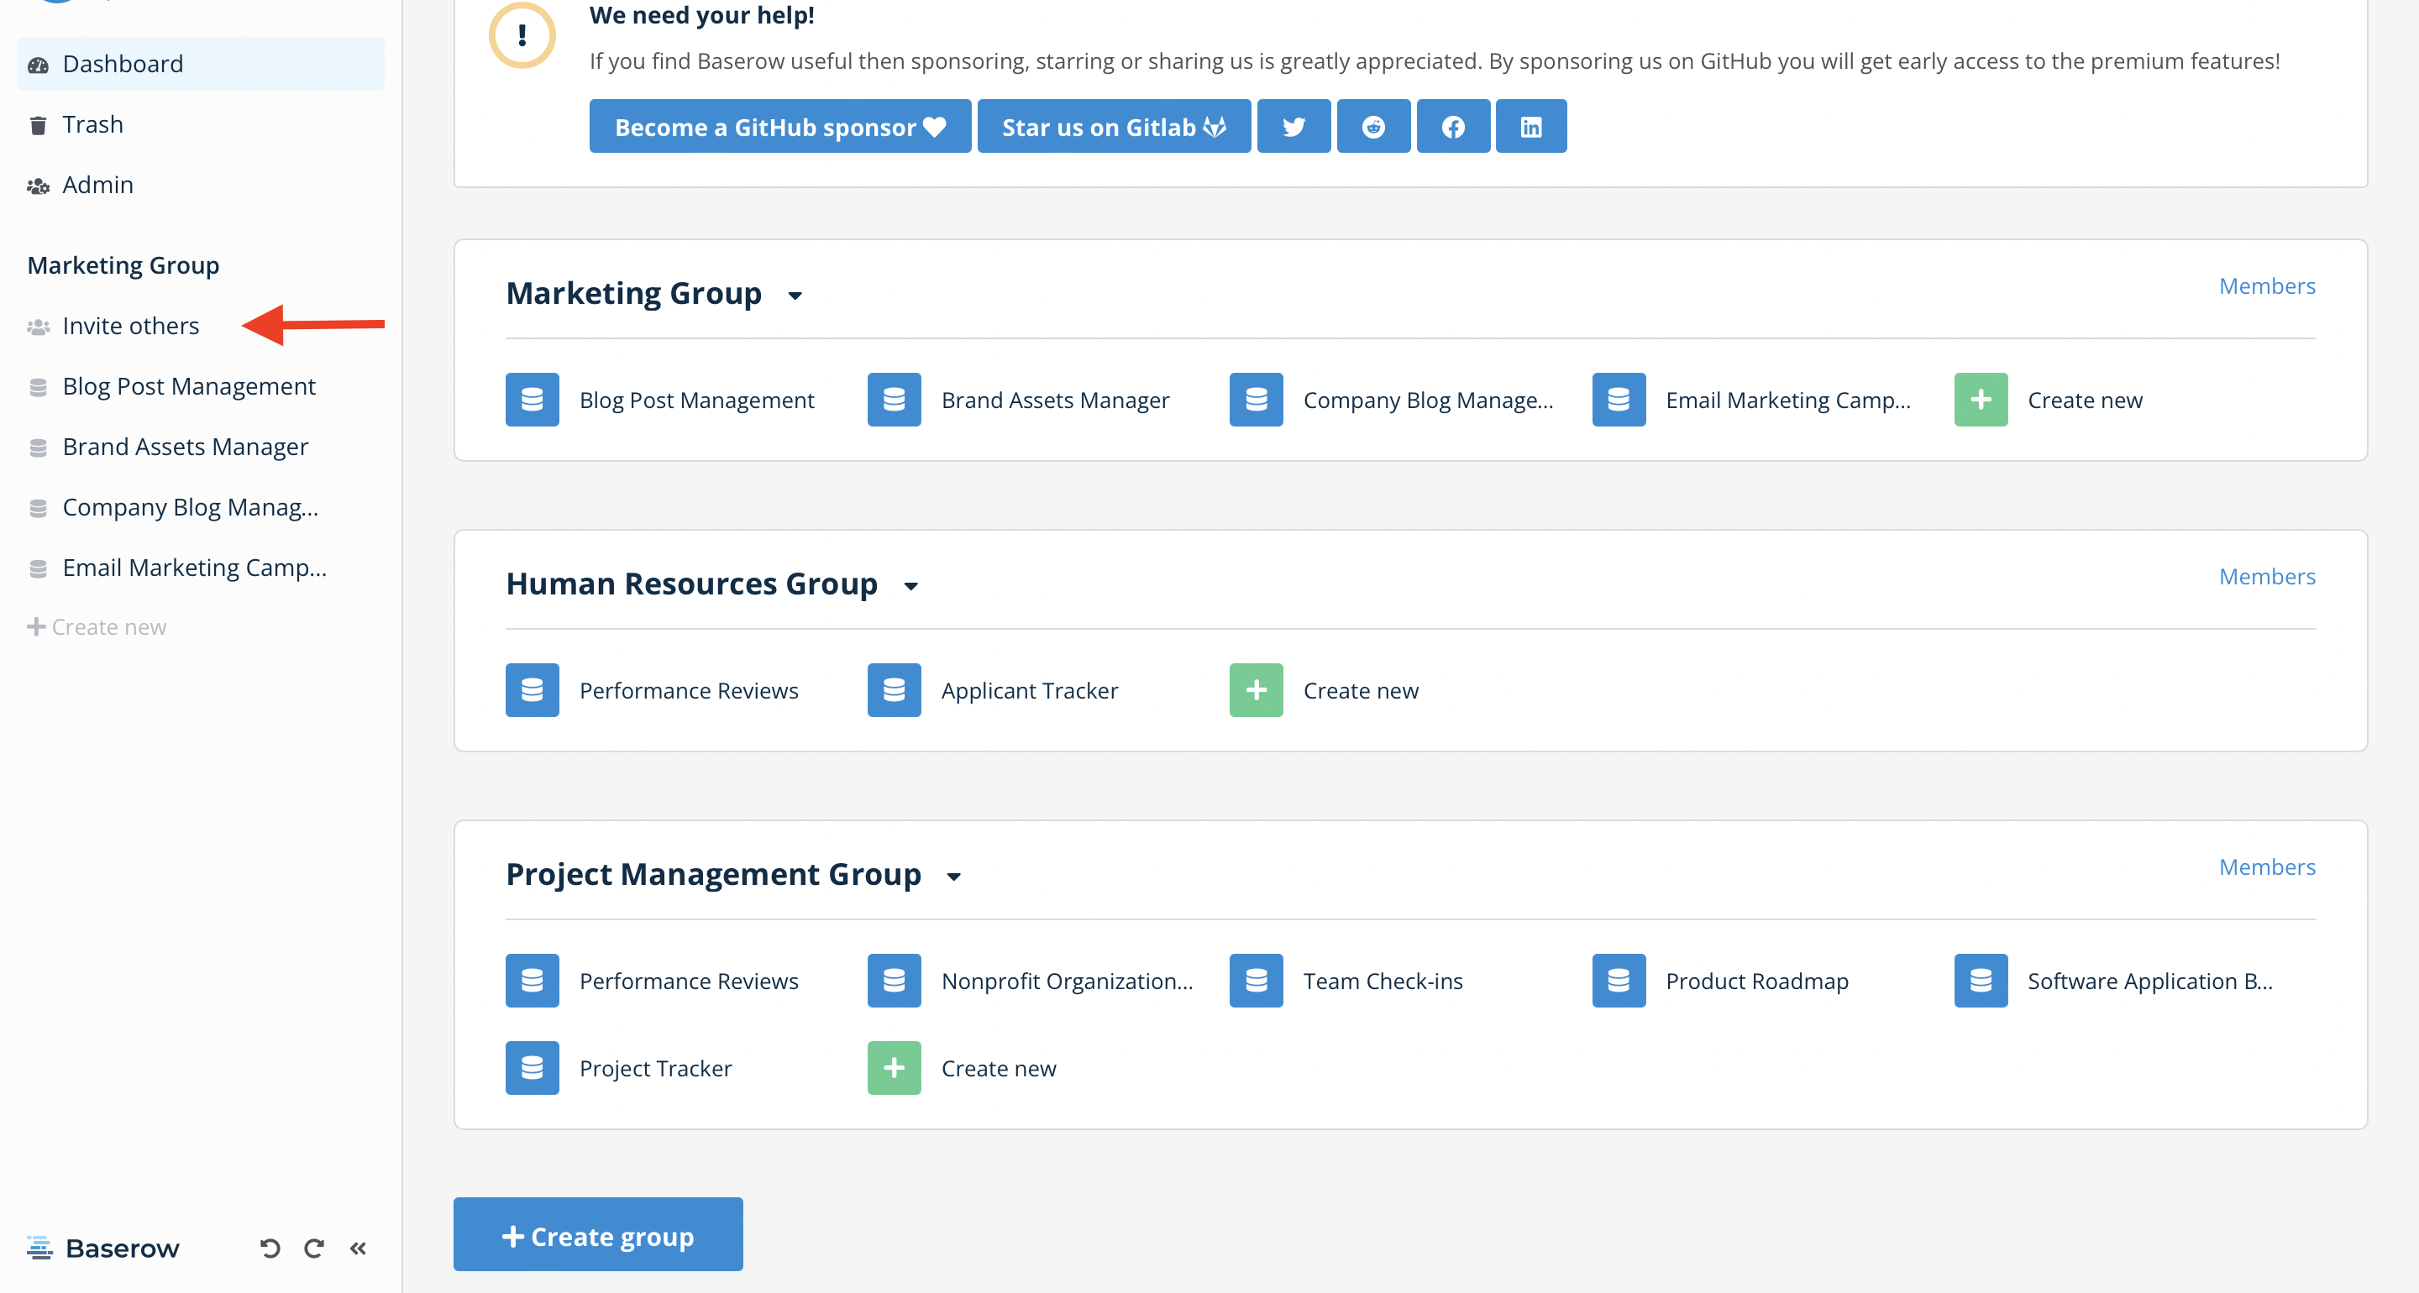Viewport: 2419px width, 1293px height.
Task: Open Members link for Project Management Group
Action: [2266, 866]
